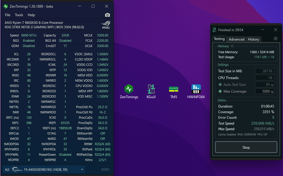Click the Duration value 01:00:45
Screen dimensions: 283x176
[267, 106]
